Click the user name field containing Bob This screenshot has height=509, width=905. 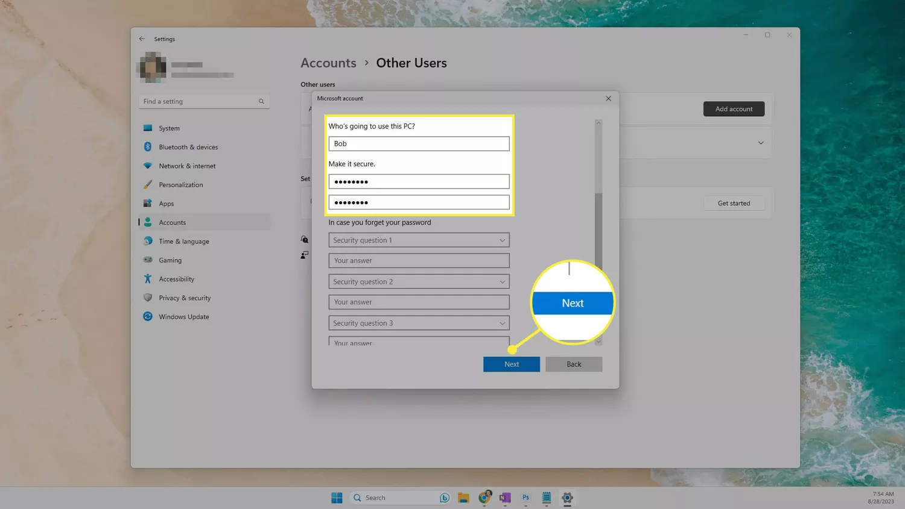click(419, 143)
